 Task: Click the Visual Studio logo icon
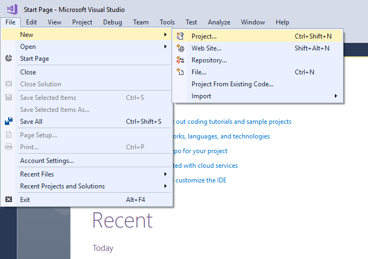tap(12, 9)
